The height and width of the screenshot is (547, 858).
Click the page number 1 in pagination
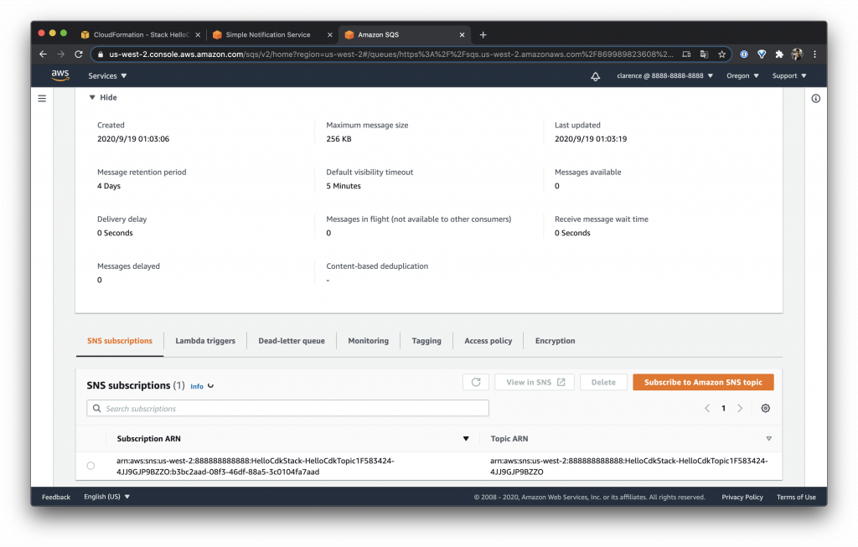(x=723, y=408)
